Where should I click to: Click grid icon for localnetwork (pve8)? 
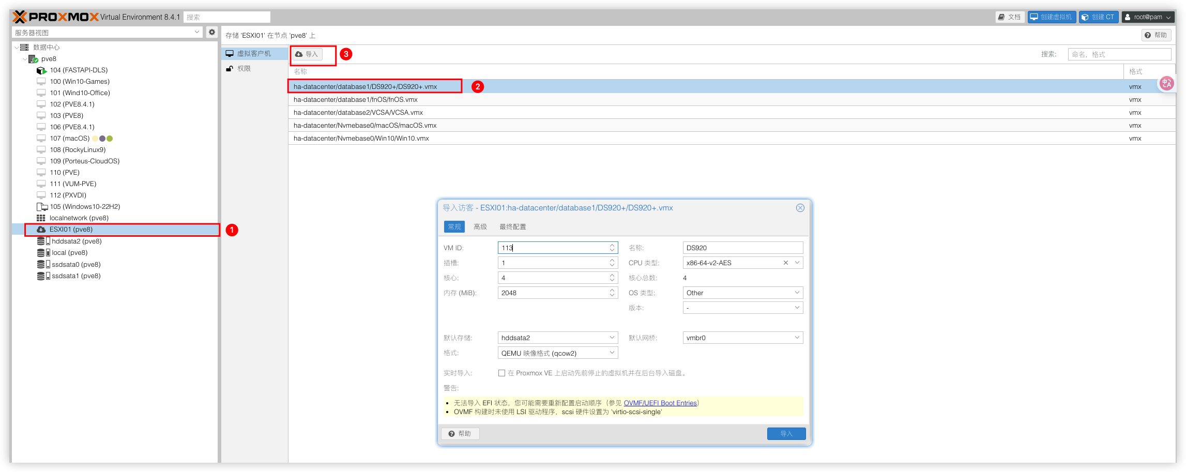pos(41,218)
